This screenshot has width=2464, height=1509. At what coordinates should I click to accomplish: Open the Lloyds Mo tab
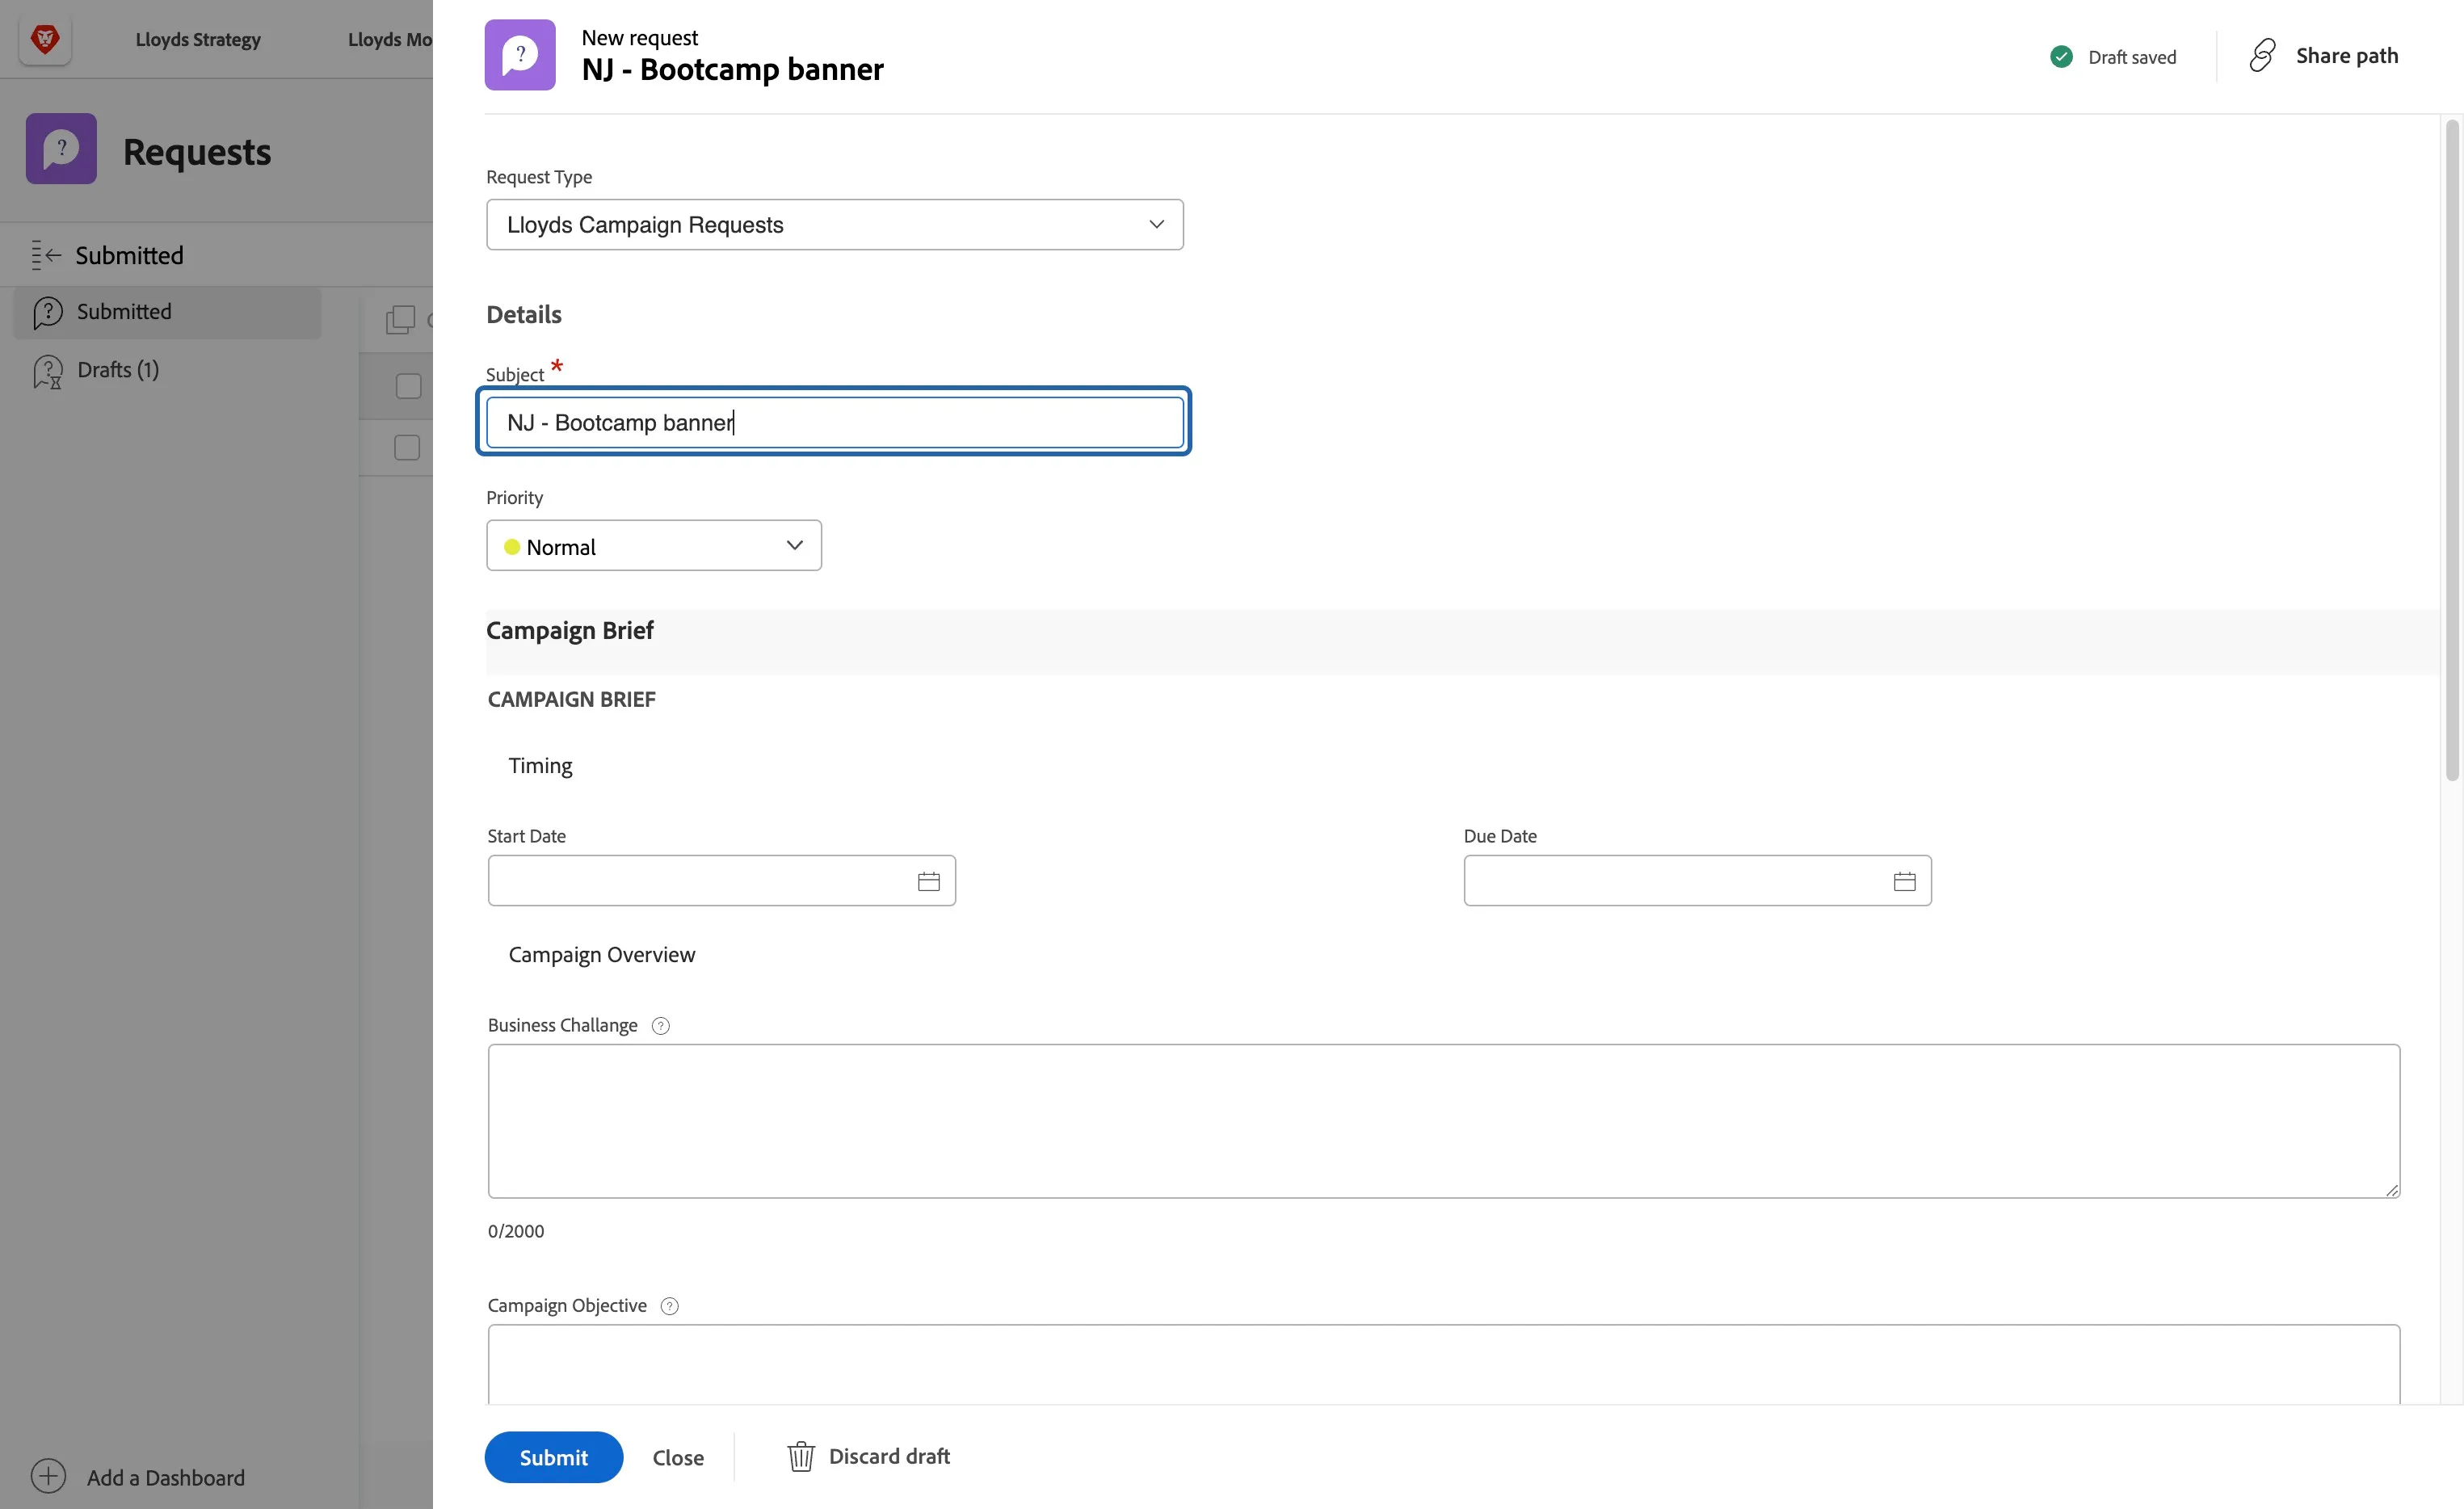(x=390, y=40)
